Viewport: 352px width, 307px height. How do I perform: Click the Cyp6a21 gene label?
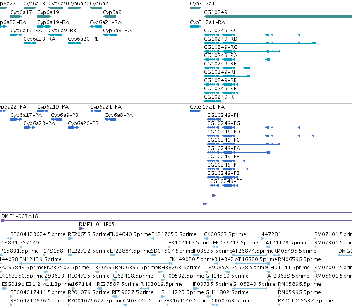tap(101, 4)
